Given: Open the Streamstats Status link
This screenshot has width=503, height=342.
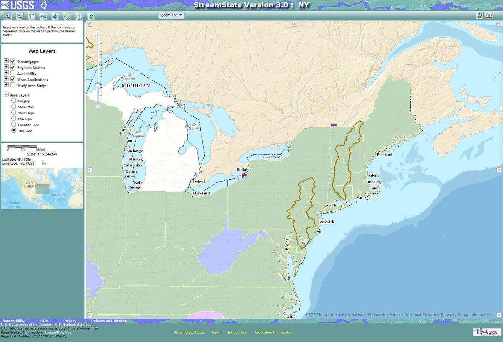Looking at the screenshot, I should coord(189,332).
